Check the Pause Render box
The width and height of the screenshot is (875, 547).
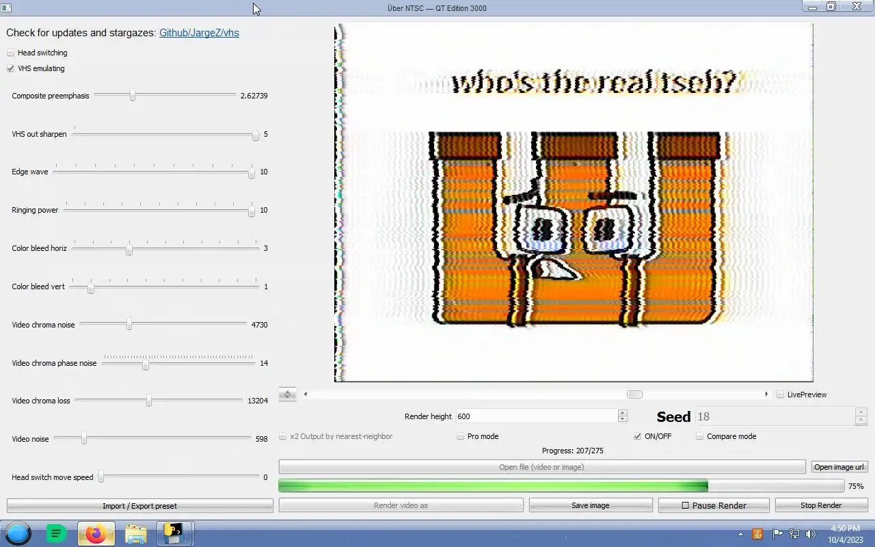tap(685, 505)
